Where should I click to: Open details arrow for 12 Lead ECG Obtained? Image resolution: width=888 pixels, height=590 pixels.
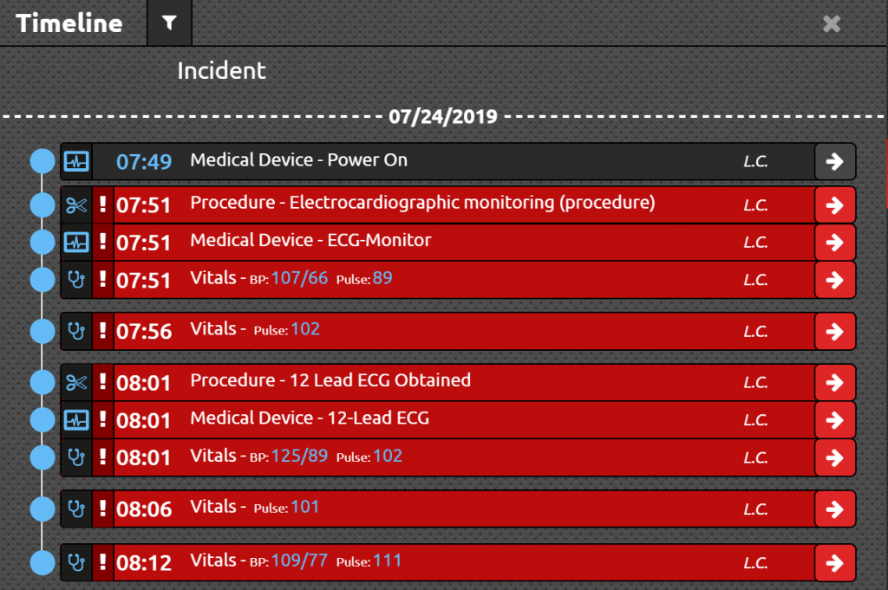pos(834,381)
